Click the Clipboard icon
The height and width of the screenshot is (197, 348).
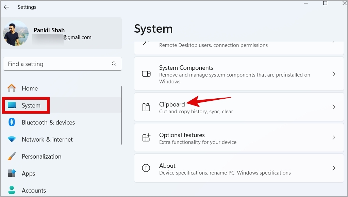(146, 107)
